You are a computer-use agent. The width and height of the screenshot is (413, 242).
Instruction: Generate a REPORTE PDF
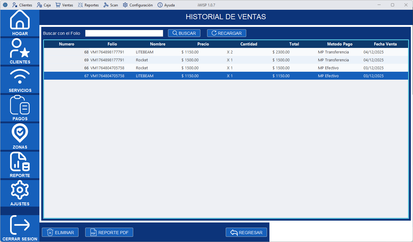pyautogui.click(x=109, y=232)
